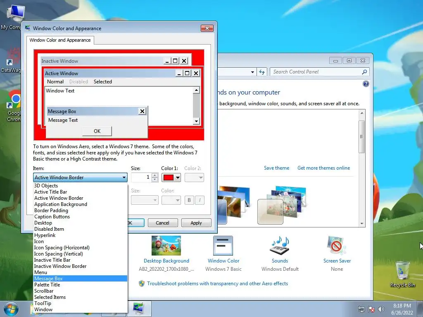This screenshot has height=317, width=423.
Task: Choose the Icon entry in the list
Action: (x=81, y=241)
